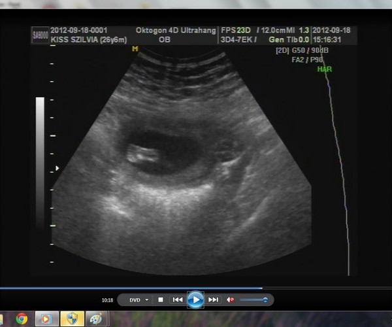Open the DVD menu dropdown

[138, 300]
